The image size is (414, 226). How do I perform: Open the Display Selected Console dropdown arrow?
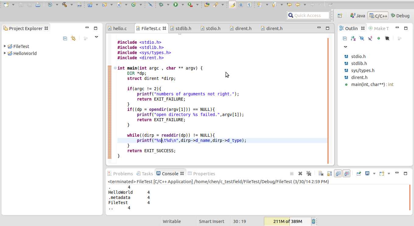point(374,173)
